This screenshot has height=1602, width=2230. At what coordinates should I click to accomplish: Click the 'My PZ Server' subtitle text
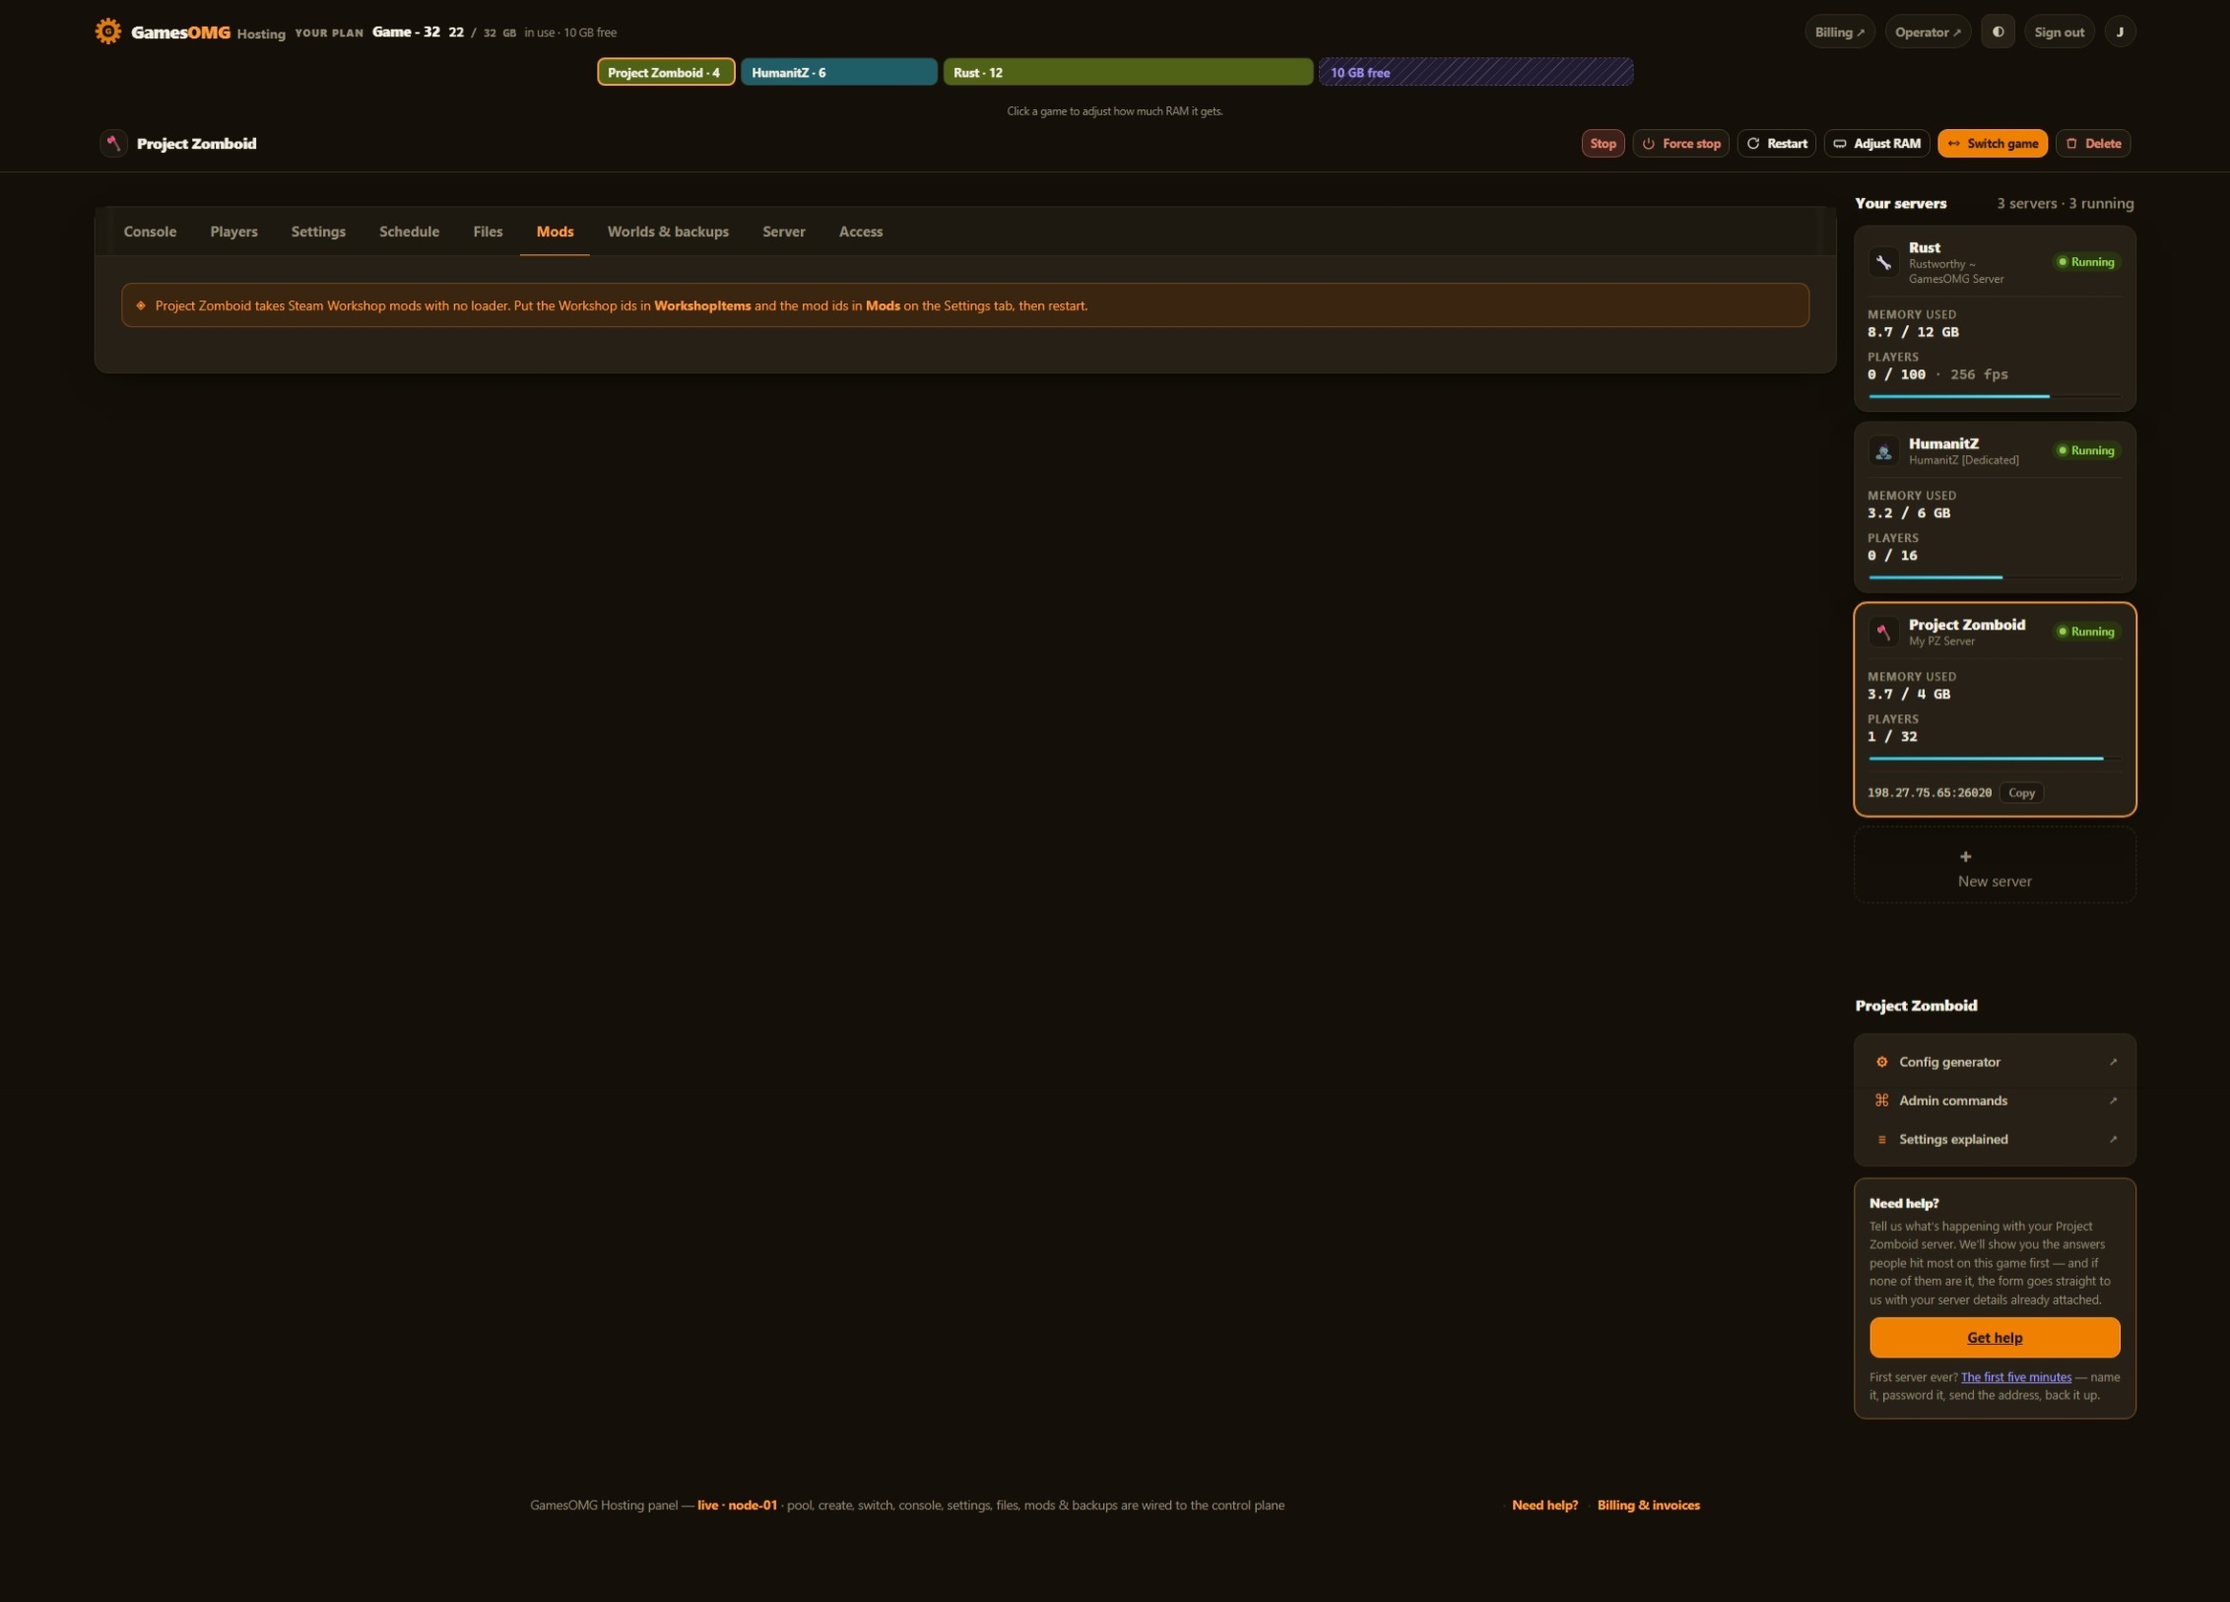click(1941, 641)
